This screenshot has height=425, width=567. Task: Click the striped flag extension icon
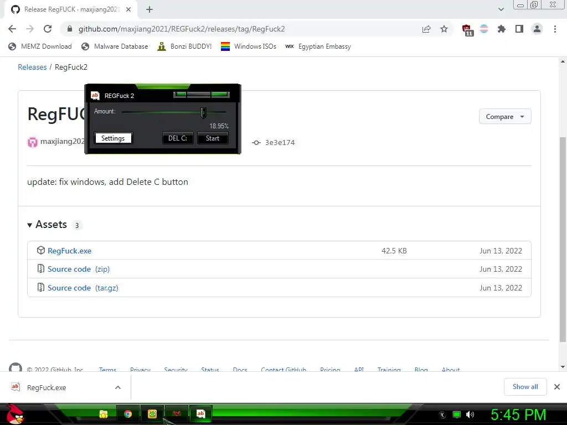pos(484,29)
